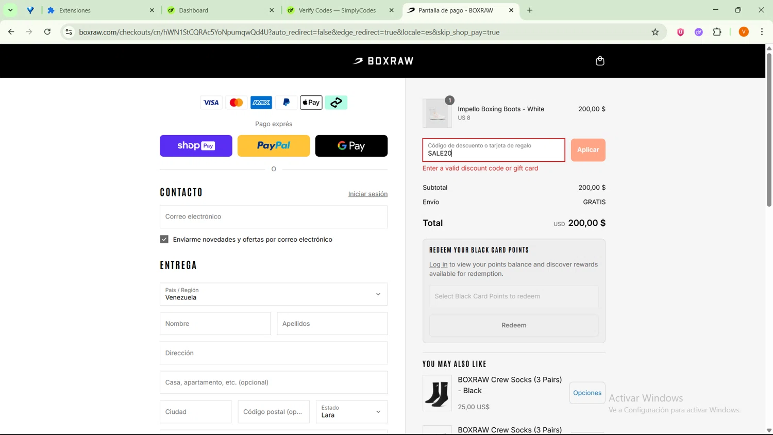This screenshot has height=435, width=773.
Task: Close the Dashboard tab
Action: point(272,10)
